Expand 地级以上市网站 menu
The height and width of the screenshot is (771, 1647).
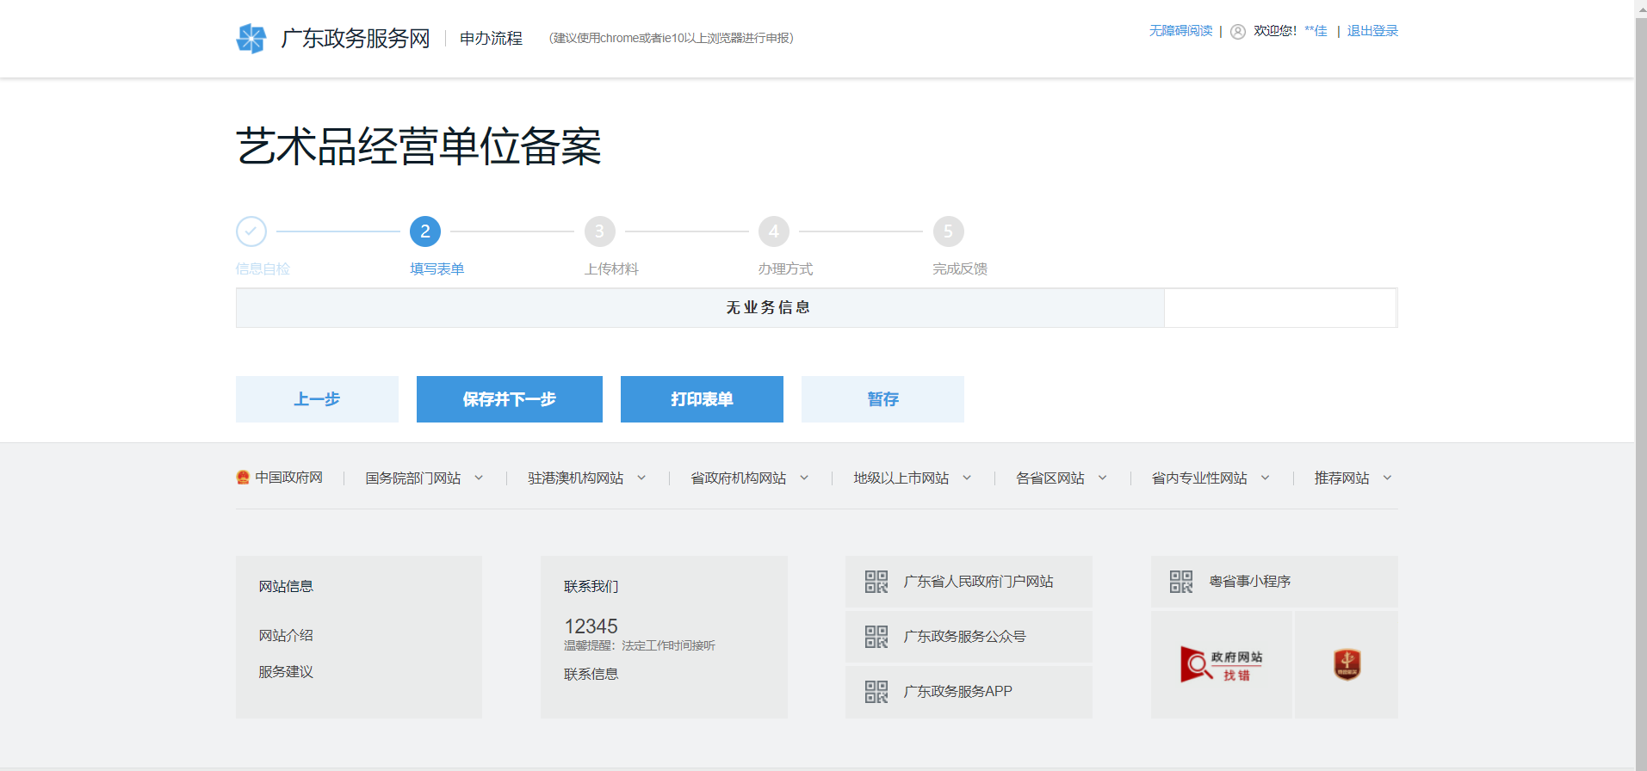pos(912,478)
